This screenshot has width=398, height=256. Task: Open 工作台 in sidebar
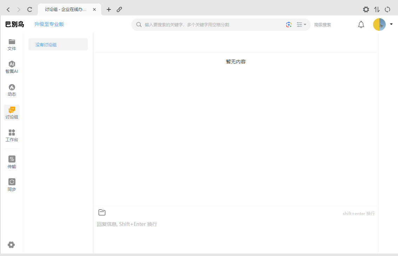coord(12,136)
